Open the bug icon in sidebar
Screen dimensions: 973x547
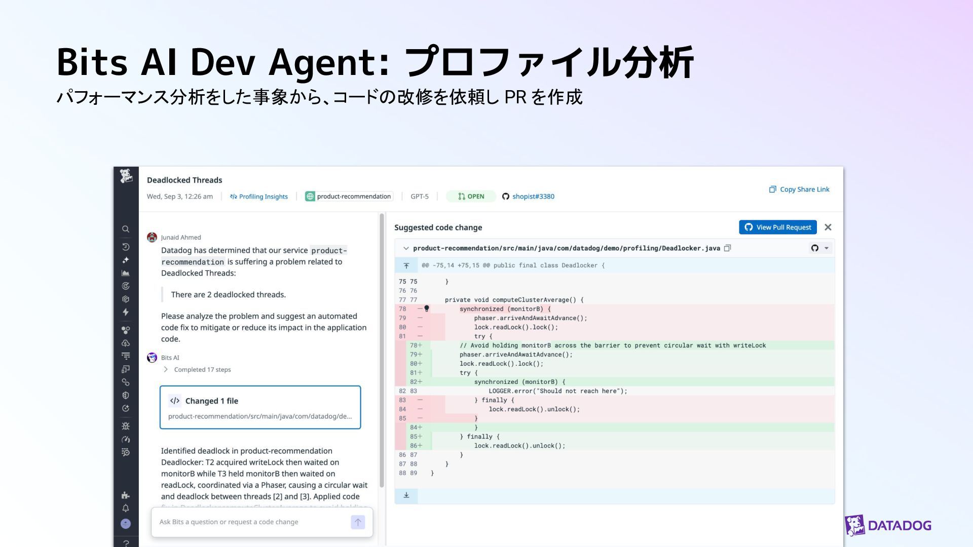pos(126,426)
